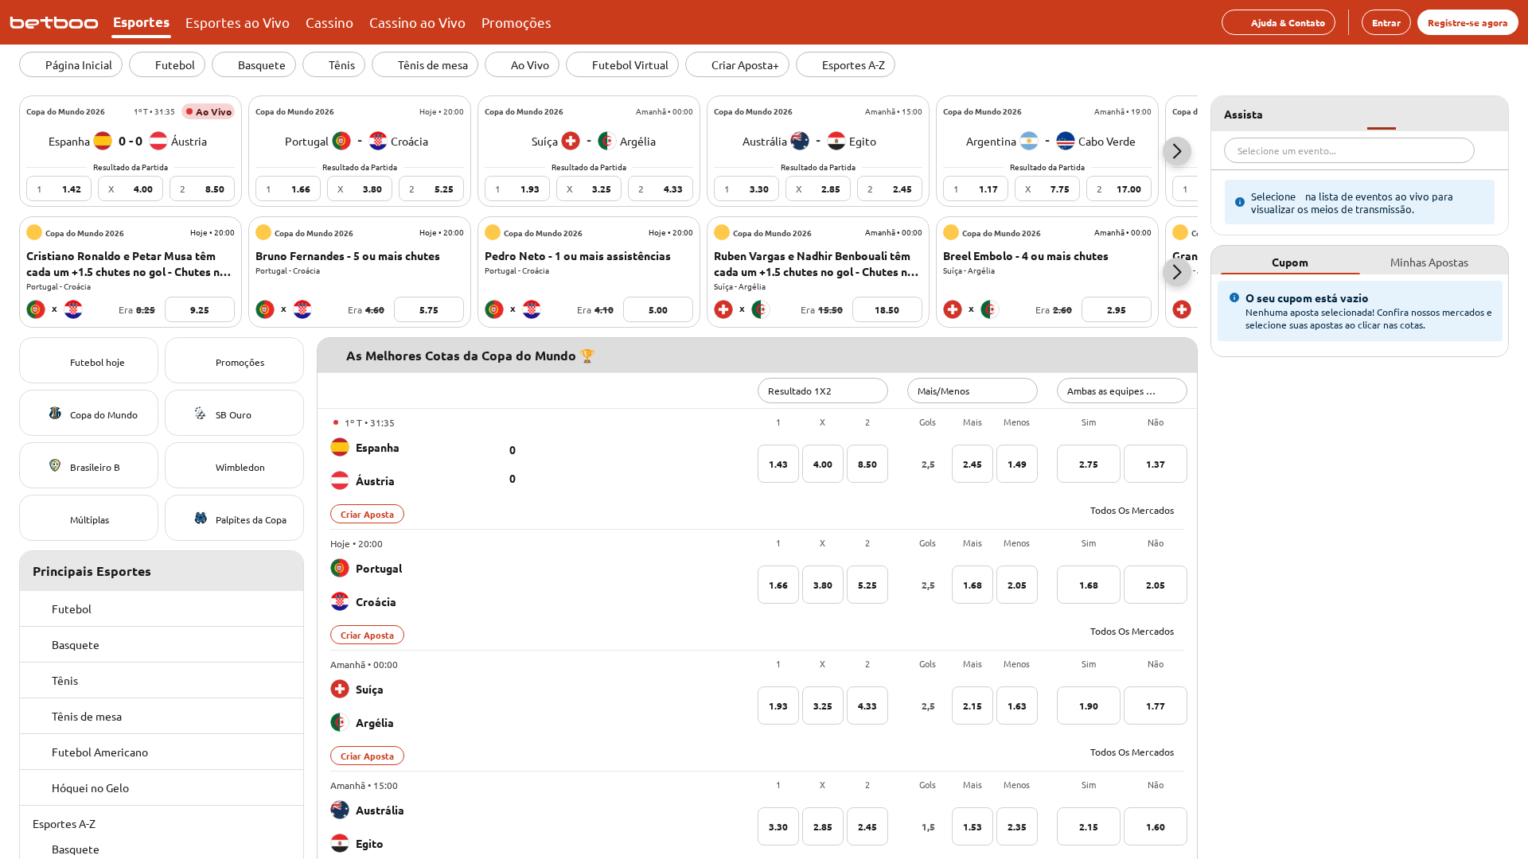
Task: Click the Argentina flag in the top card
Action: click(1029, 141)
